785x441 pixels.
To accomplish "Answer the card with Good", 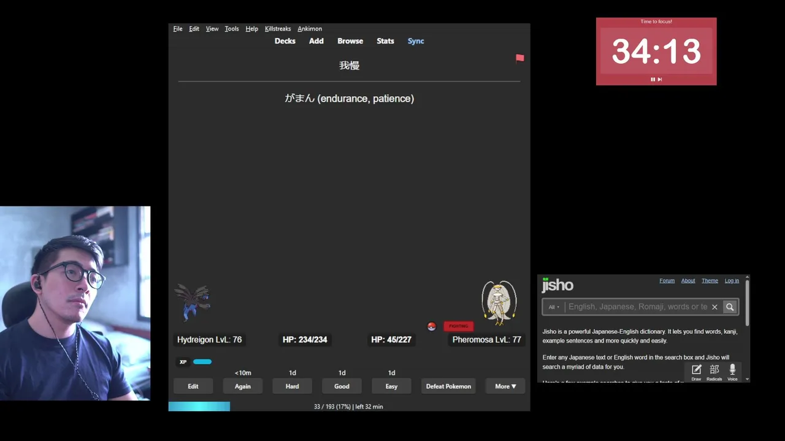I will tap(342, 386).
